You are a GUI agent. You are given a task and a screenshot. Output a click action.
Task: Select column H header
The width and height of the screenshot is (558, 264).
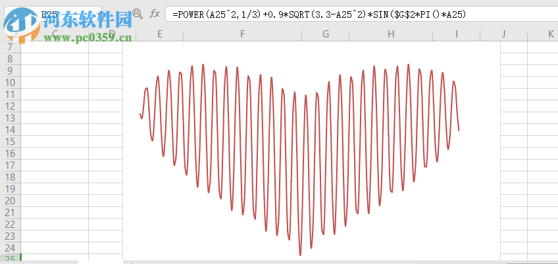(x=391, y=34)
